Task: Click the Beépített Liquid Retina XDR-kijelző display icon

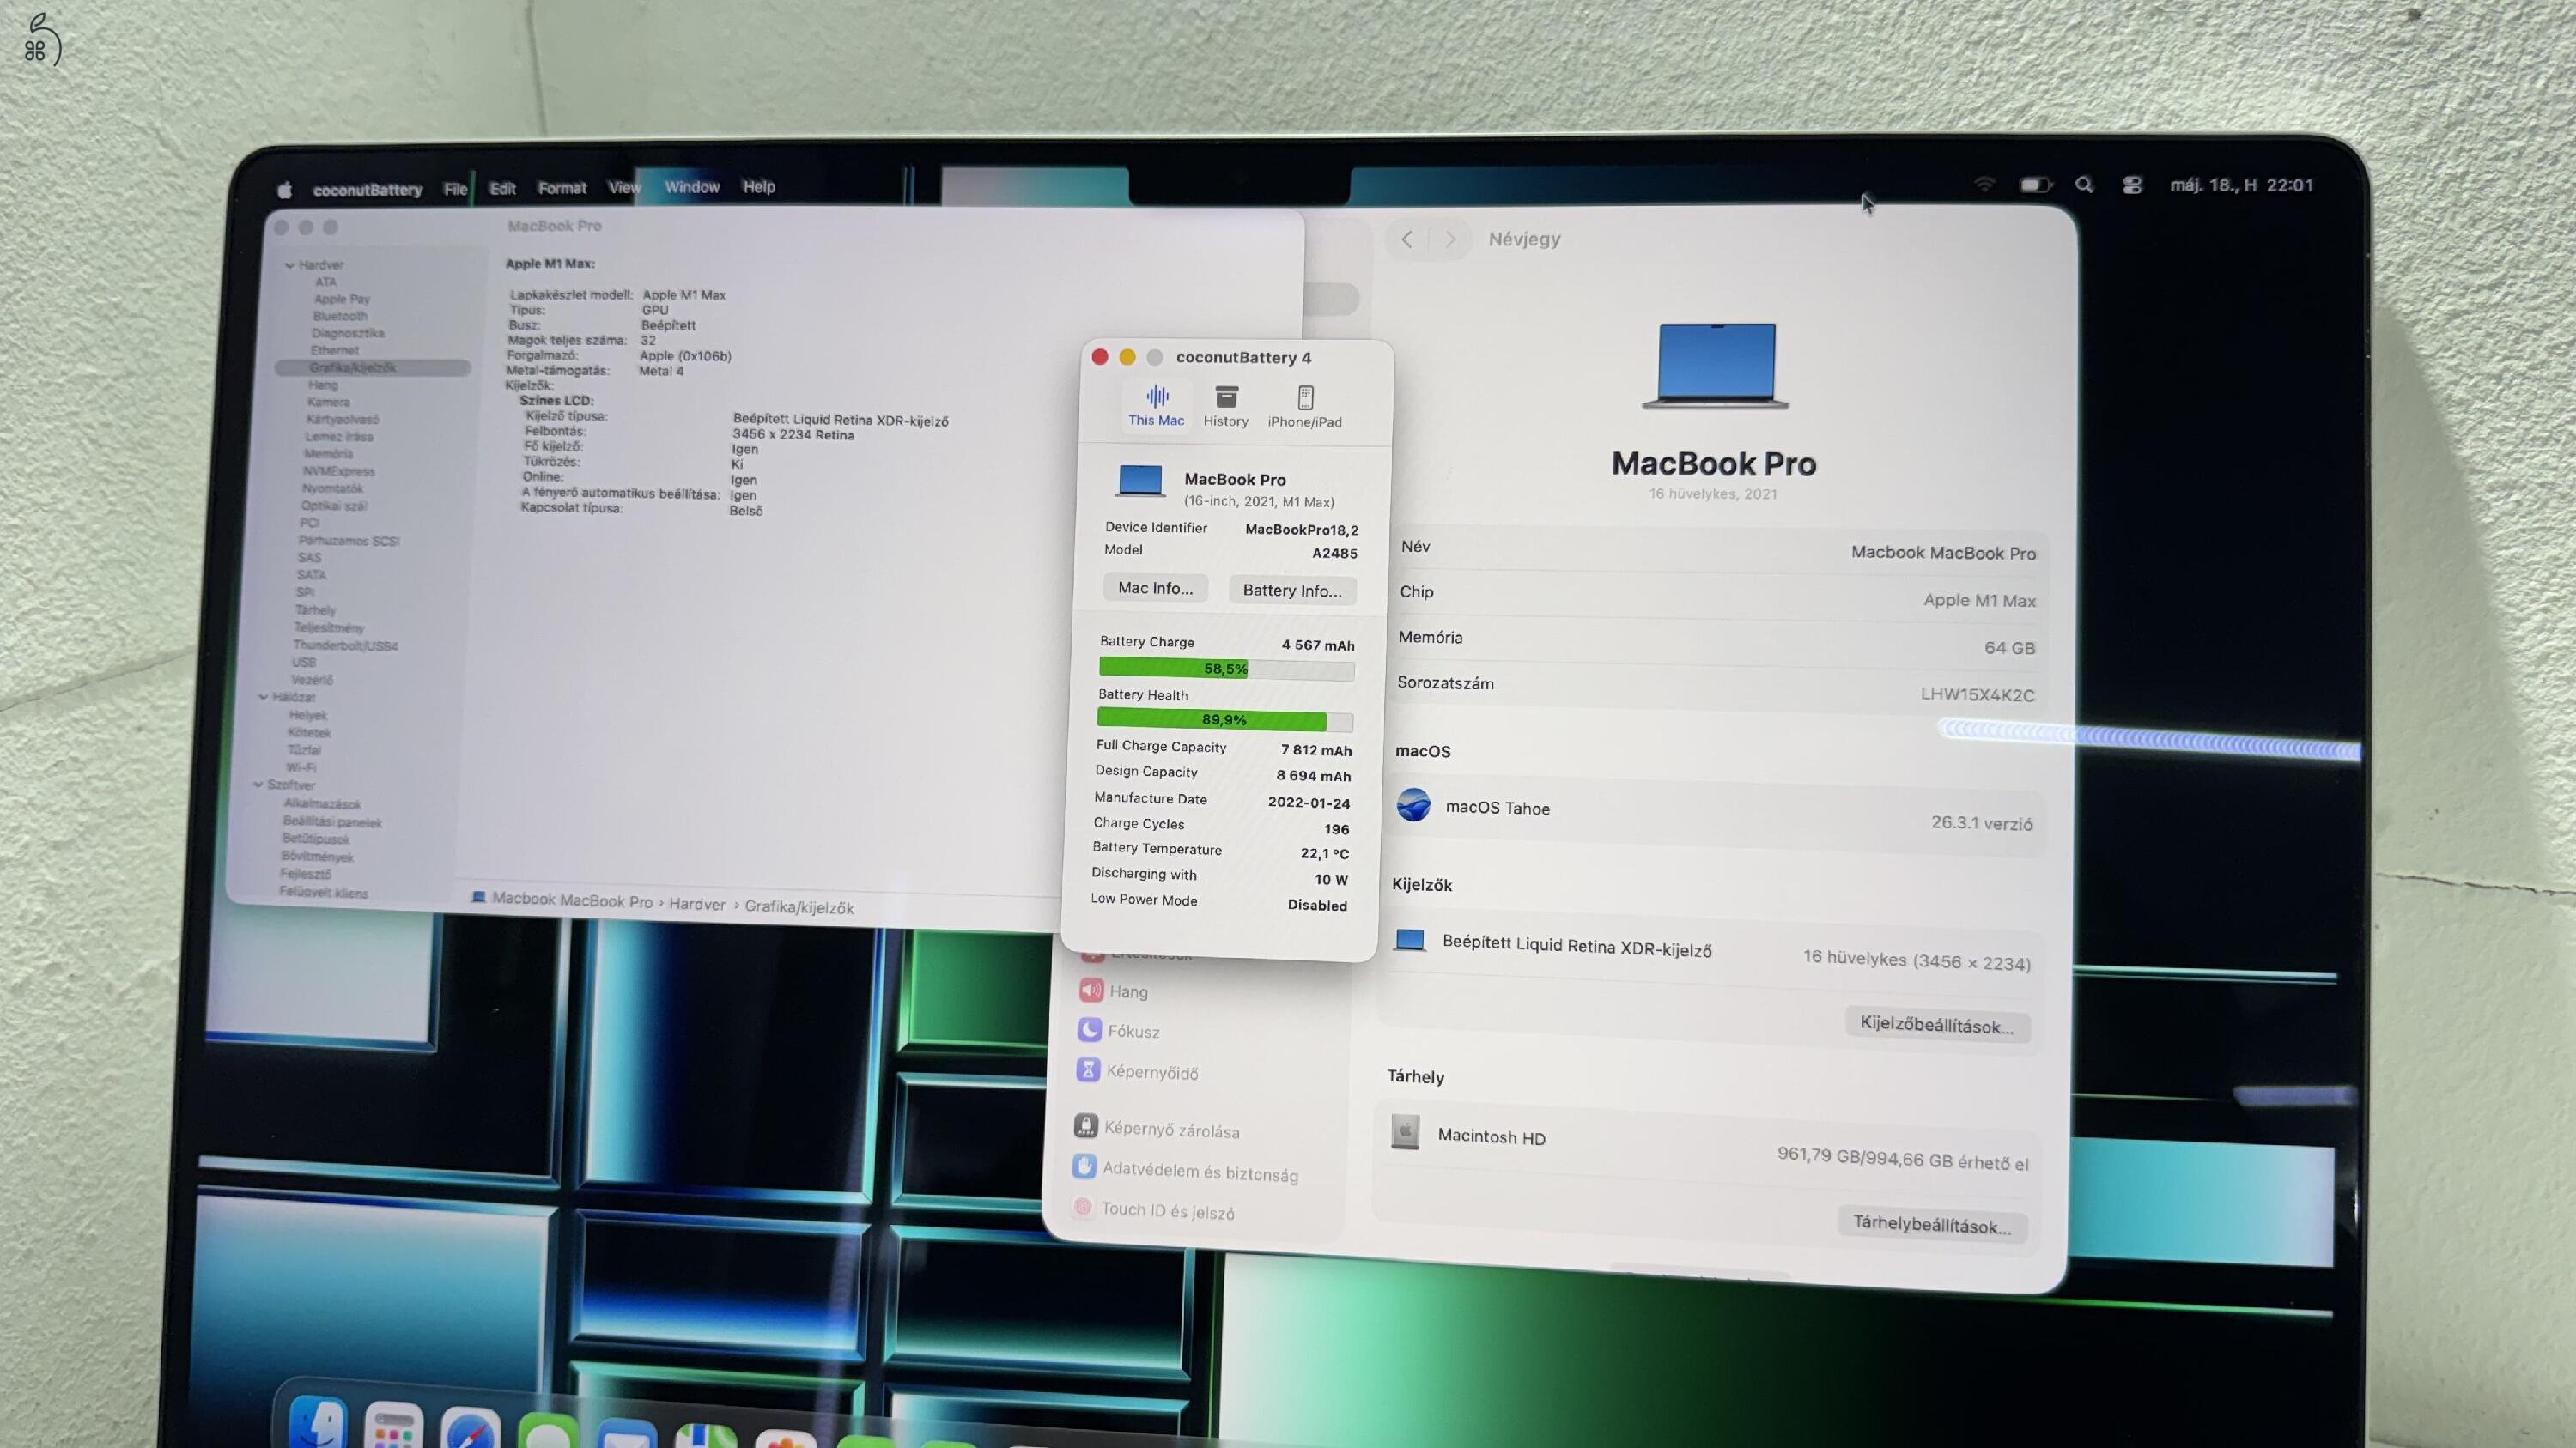Action: coord(1410,939)
